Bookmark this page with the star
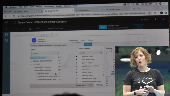The height and width of the screenshot is (96, 170). click(150, 13)
